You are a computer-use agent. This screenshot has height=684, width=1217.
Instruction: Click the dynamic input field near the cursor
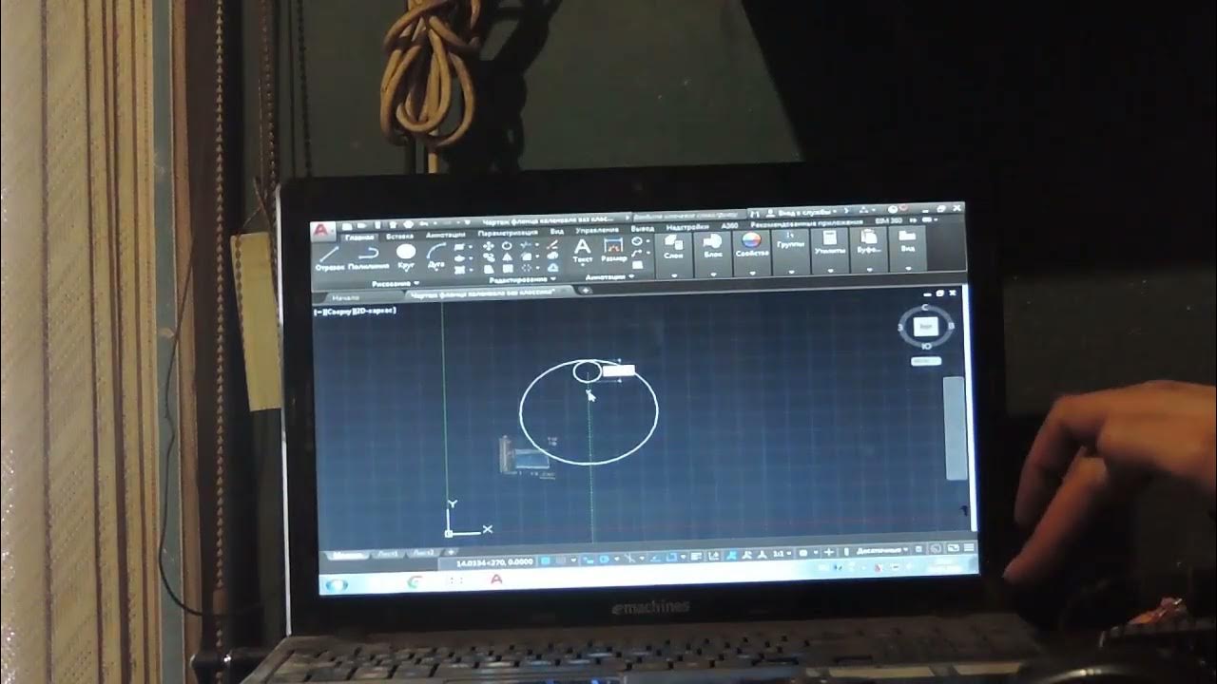coord(618,370)
